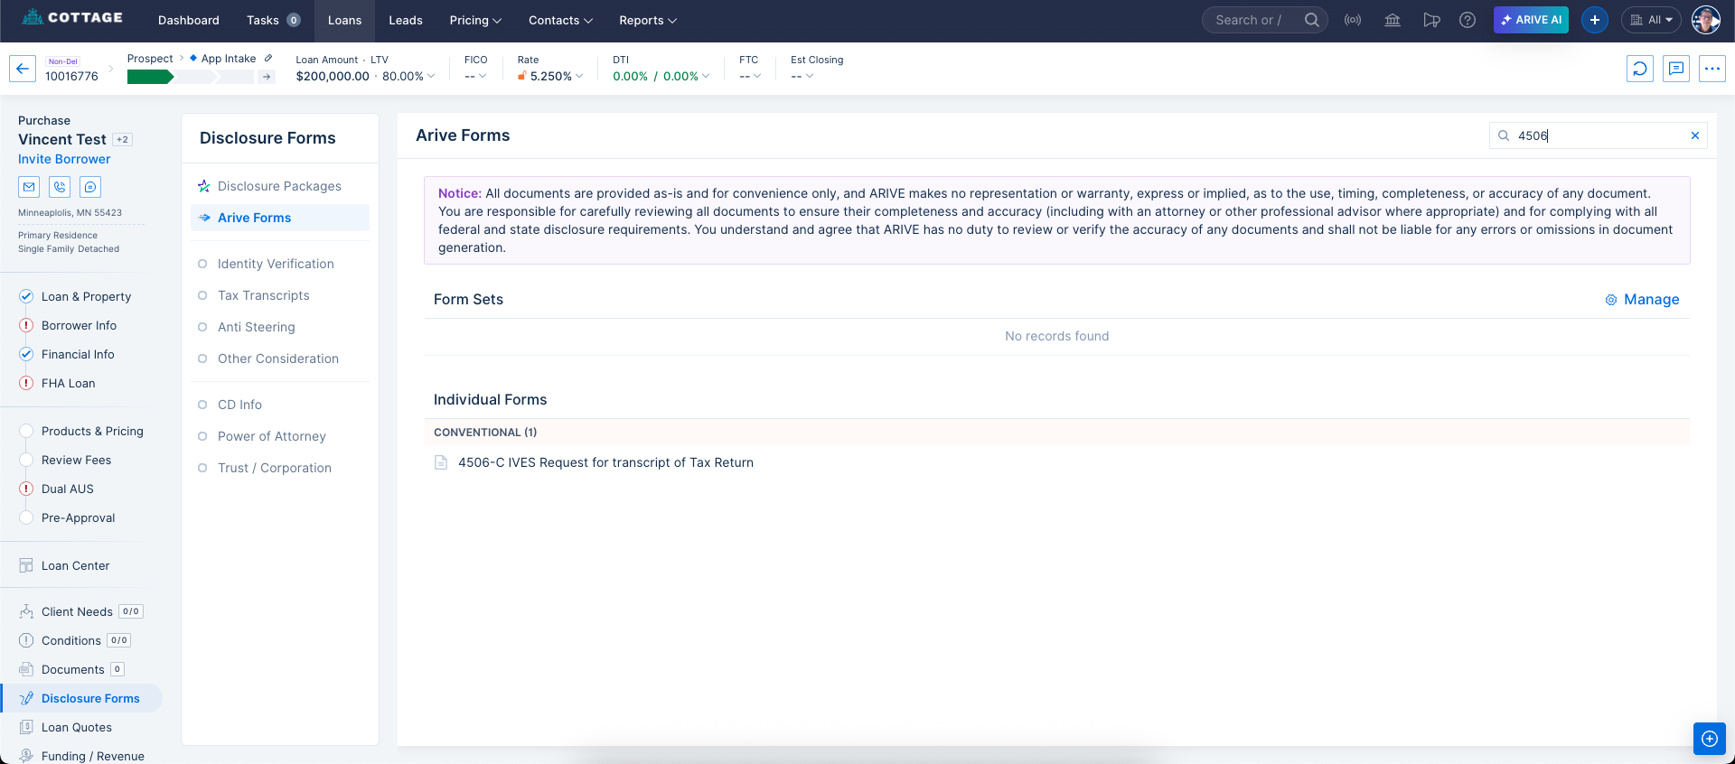
Task: Open the Tasks tab
Action: coord(273,20)
